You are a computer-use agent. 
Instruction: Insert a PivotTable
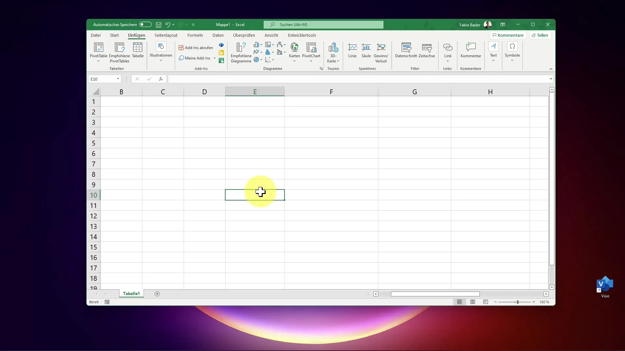98,52
